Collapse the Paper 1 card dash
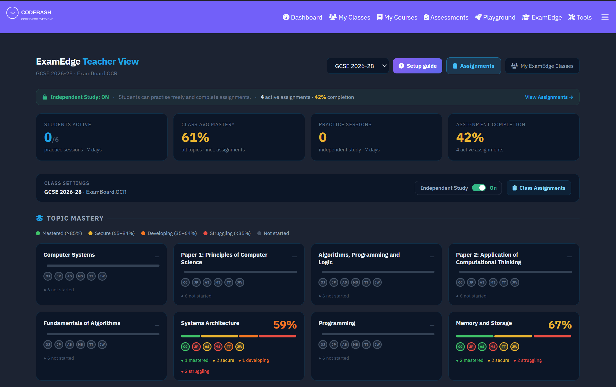The height and width of the screenshot is (387, 616). [294, 257]
